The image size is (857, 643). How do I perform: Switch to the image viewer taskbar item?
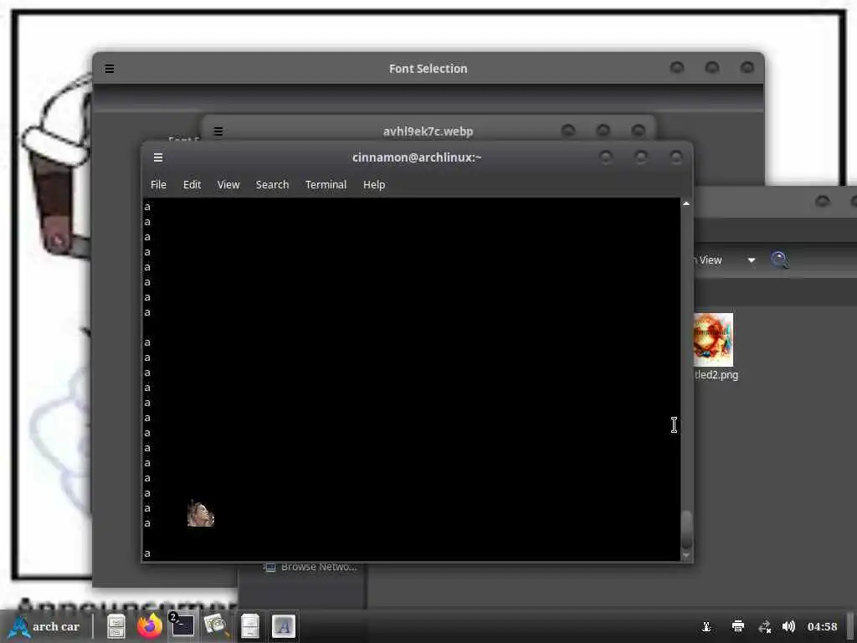[x=216, y=626]
